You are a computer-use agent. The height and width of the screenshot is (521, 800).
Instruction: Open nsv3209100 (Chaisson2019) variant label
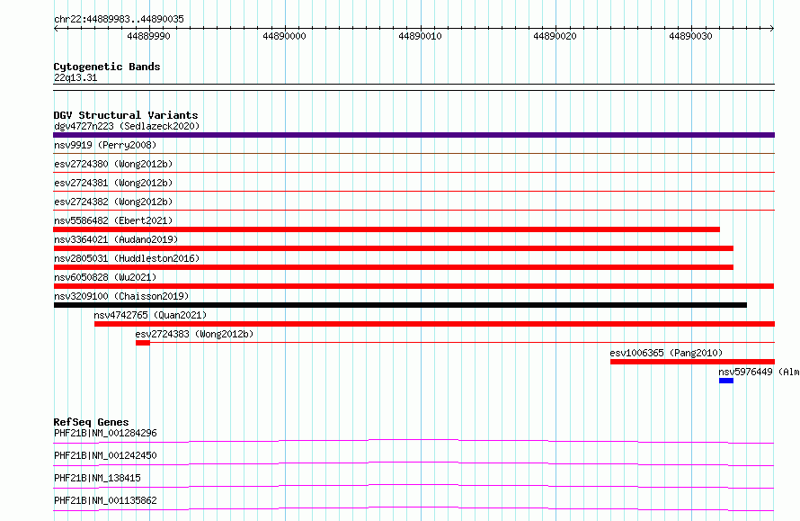121,296
